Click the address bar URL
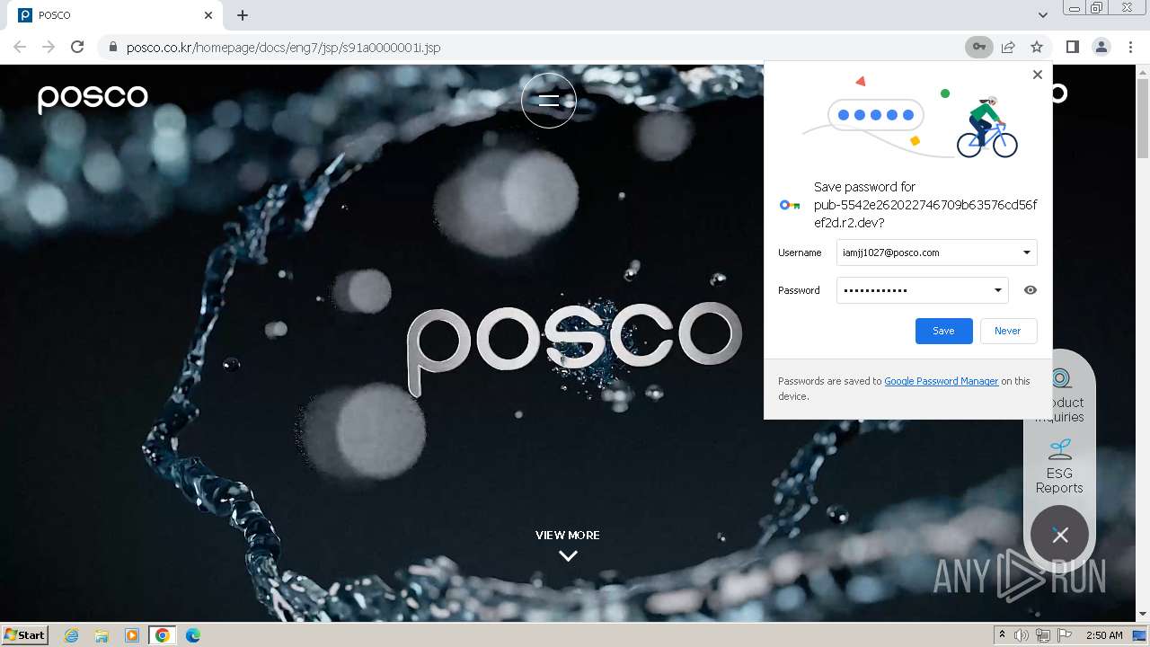The width and height of the screenshot is (1150, 647). (283, 48)
